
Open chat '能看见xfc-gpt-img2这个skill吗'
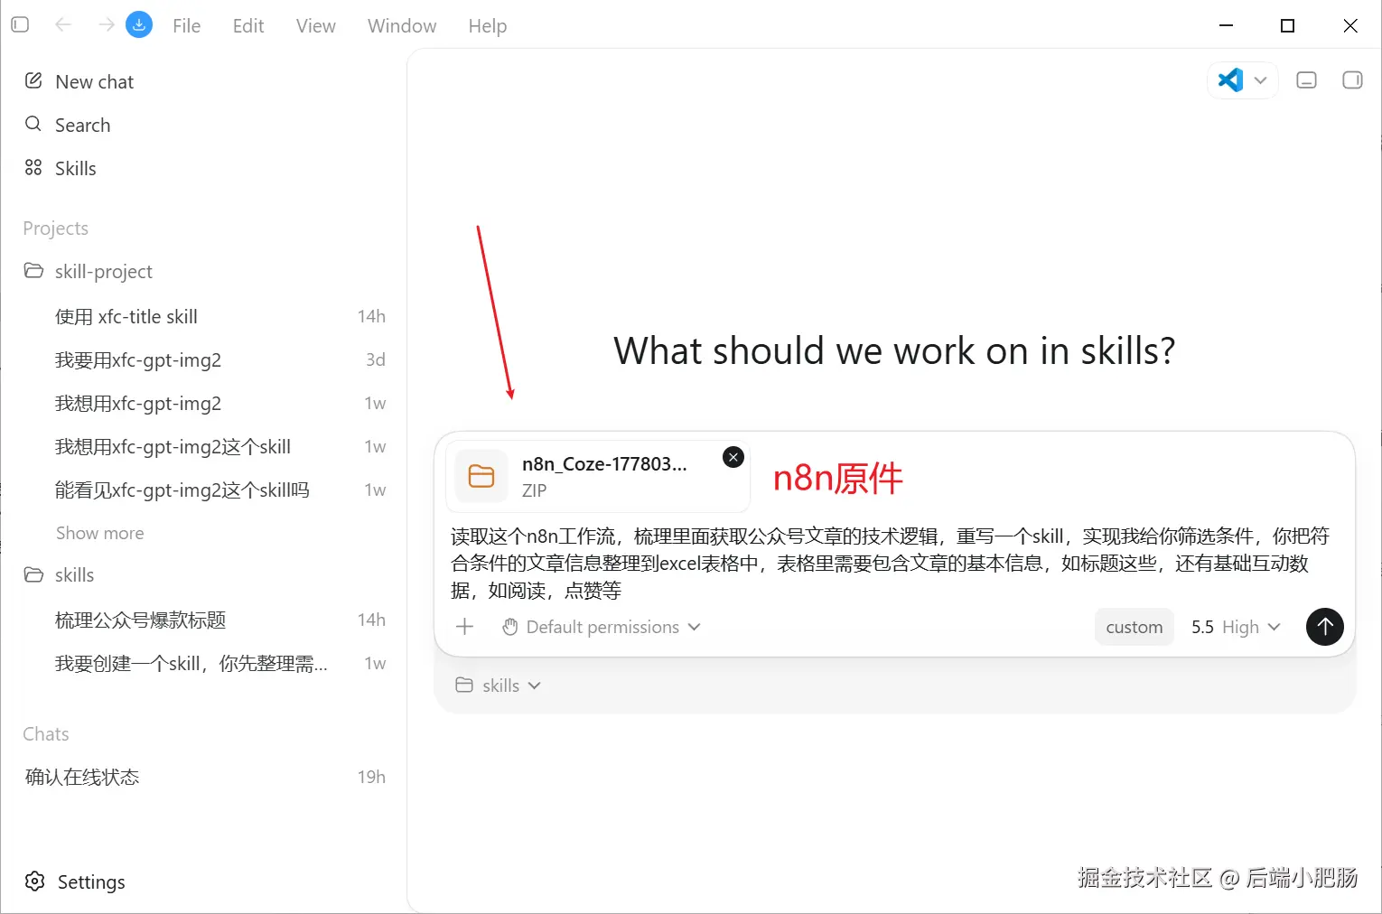(x=204, y=490)
